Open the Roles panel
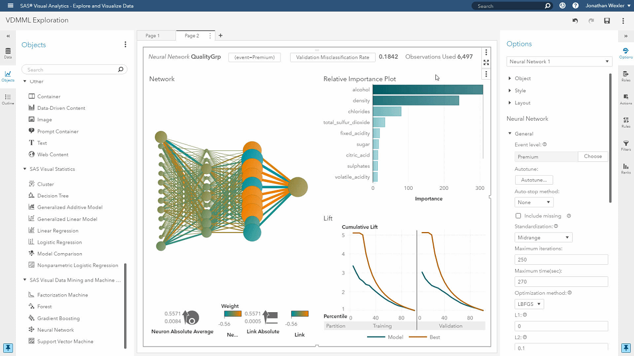 coord(626,75)
